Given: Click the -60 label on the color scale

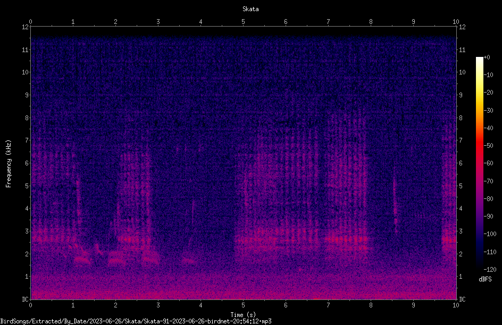Looking at the screenshot, I should pos(489,163).
